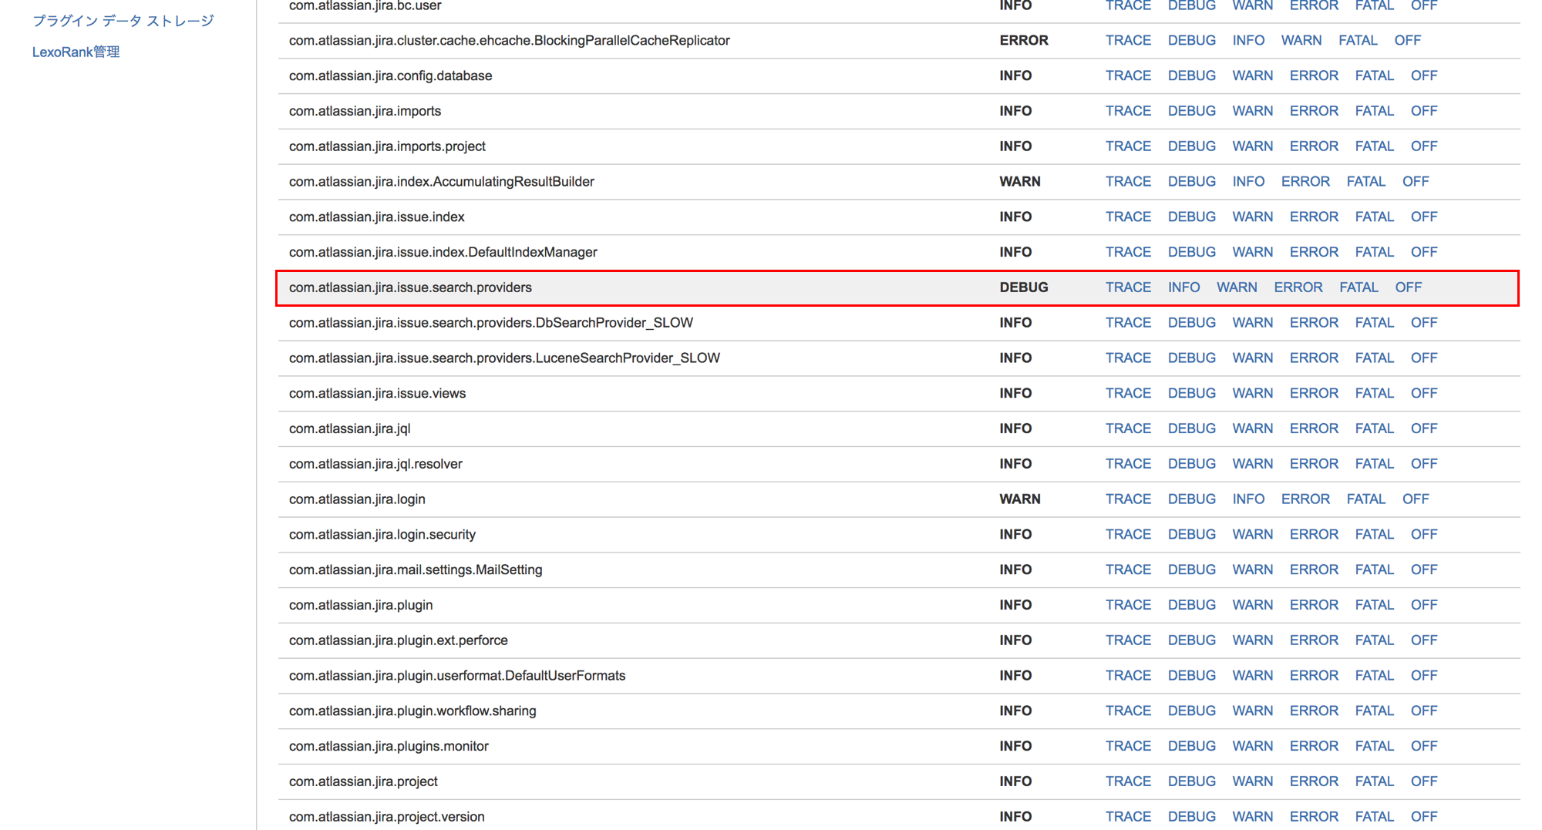The image size is (1542, 830).
Task: Set DefaultUserFormats logger to DEBUG
Action: point(1191,676)
